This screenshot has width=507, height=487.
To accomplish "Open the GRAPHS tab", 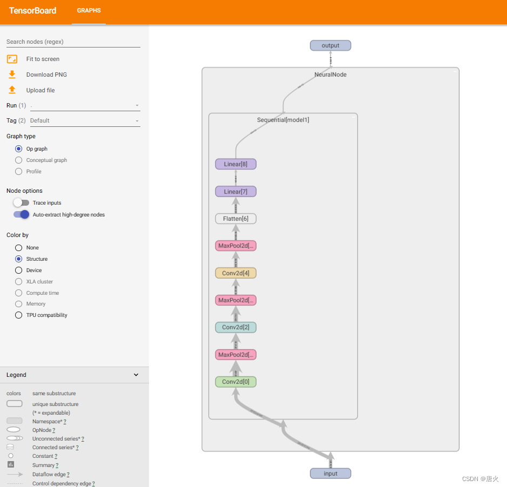I will pyautogui.click(x=89, y=10).
